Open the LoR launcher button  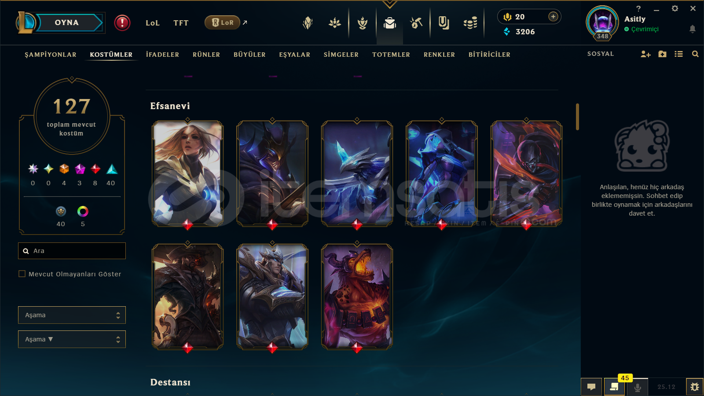click(222, 22)
